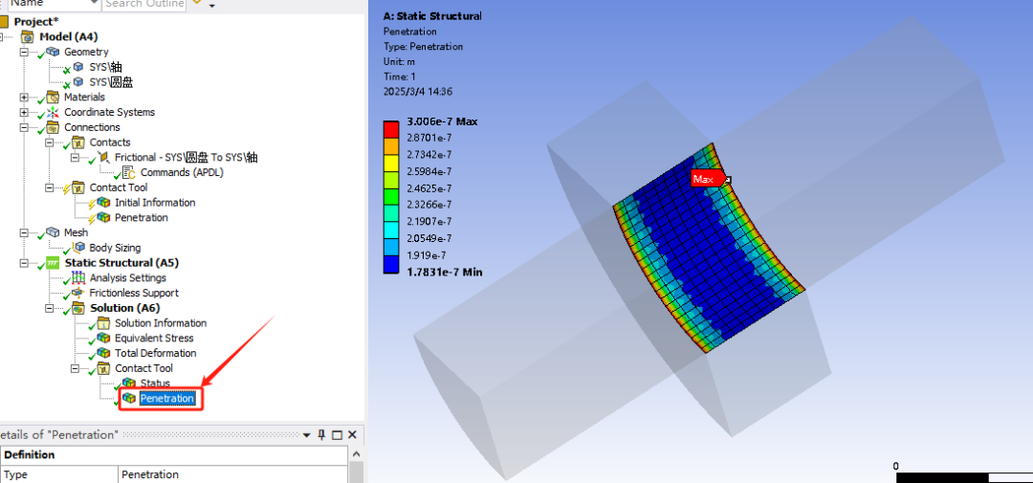Screen dimensions: 1033x483
Task: Maximize the Details of Penetration panel
Action: (338, 435)
